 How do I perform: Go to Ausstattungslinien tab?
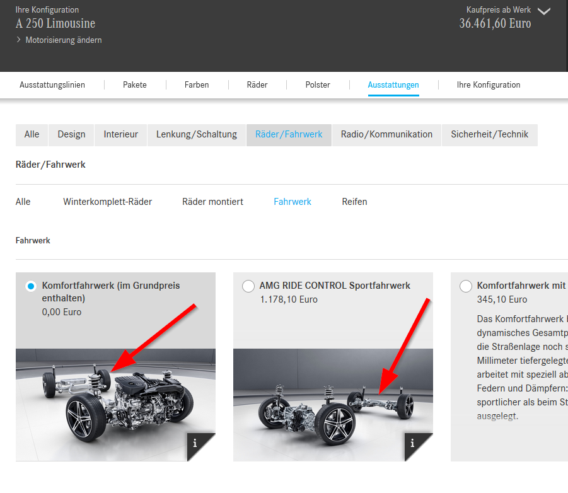point(52,84)
